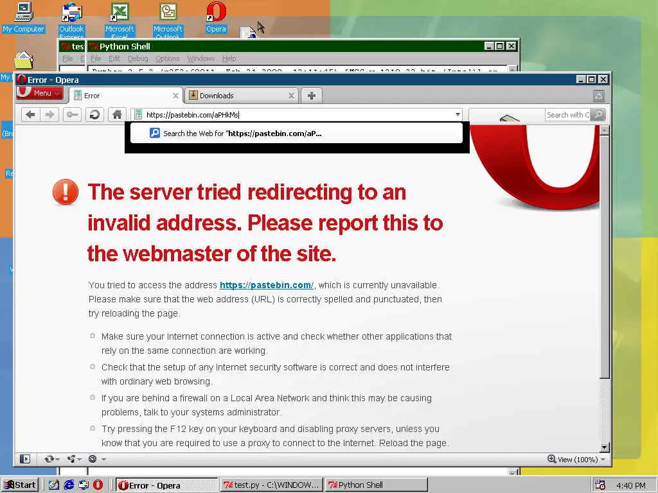Image resolution: width=658 pixels, height=493 pixels.
Task: Open the View (100%) zoom dropdown
Action: click(x=577, y=460)
